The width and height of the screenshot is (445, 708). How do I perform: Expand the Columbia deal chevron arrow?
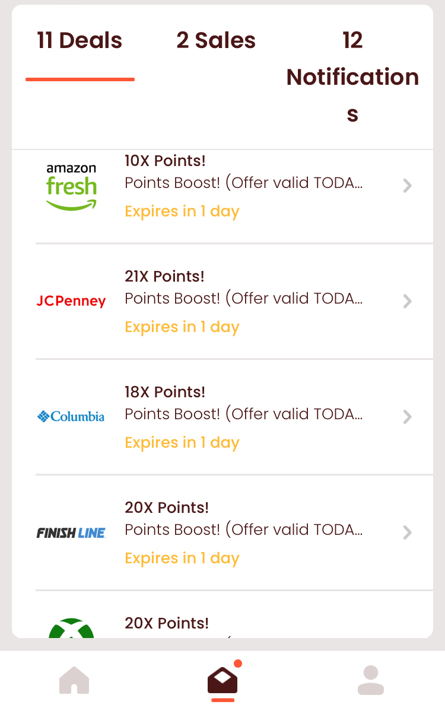407,417
